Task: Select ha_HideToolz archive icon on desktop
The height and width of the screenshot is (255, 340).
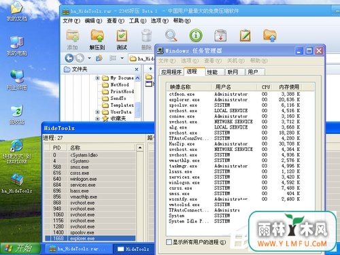Action: [x=16, y=183]
